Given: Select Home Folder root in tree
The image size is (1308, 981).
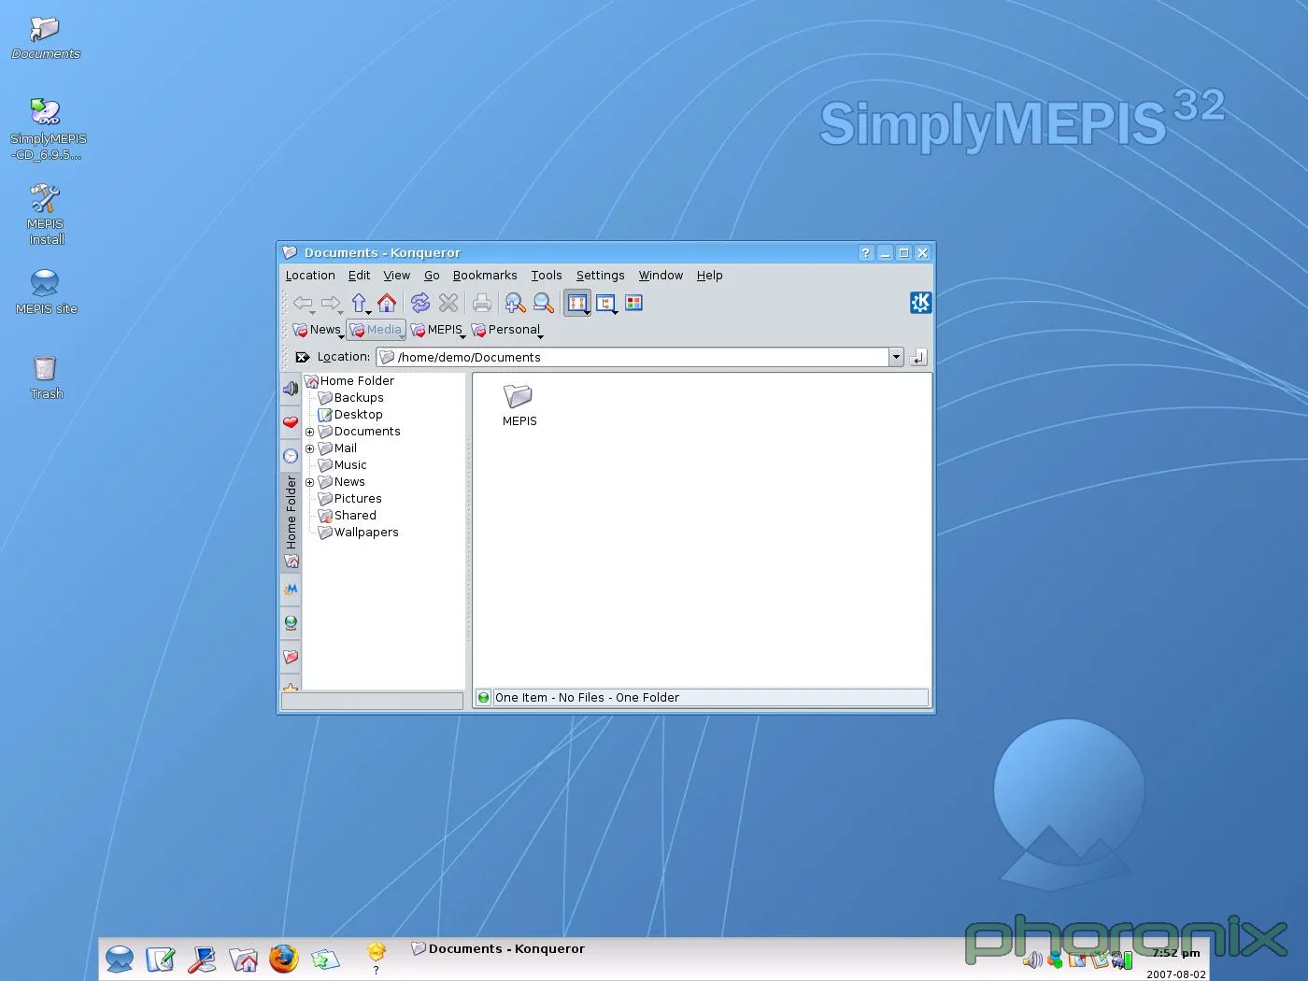Looking at the screenshot, I should (349, 381).
